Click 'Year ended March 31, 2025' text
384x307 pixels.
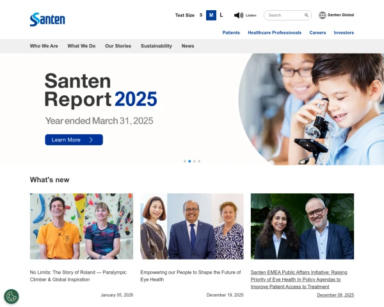point(99,121)
